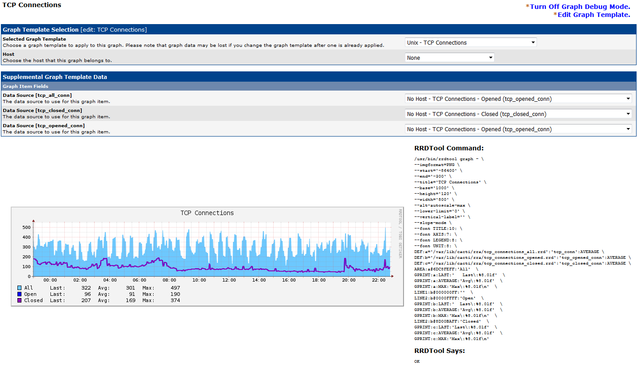Click the '--imgformat=PNG' command line
The width and height of the screenshot is (637, 365).
436,165
